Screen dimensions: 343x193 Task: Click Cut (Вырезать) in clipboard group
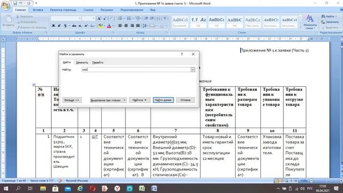pos(25,17)
